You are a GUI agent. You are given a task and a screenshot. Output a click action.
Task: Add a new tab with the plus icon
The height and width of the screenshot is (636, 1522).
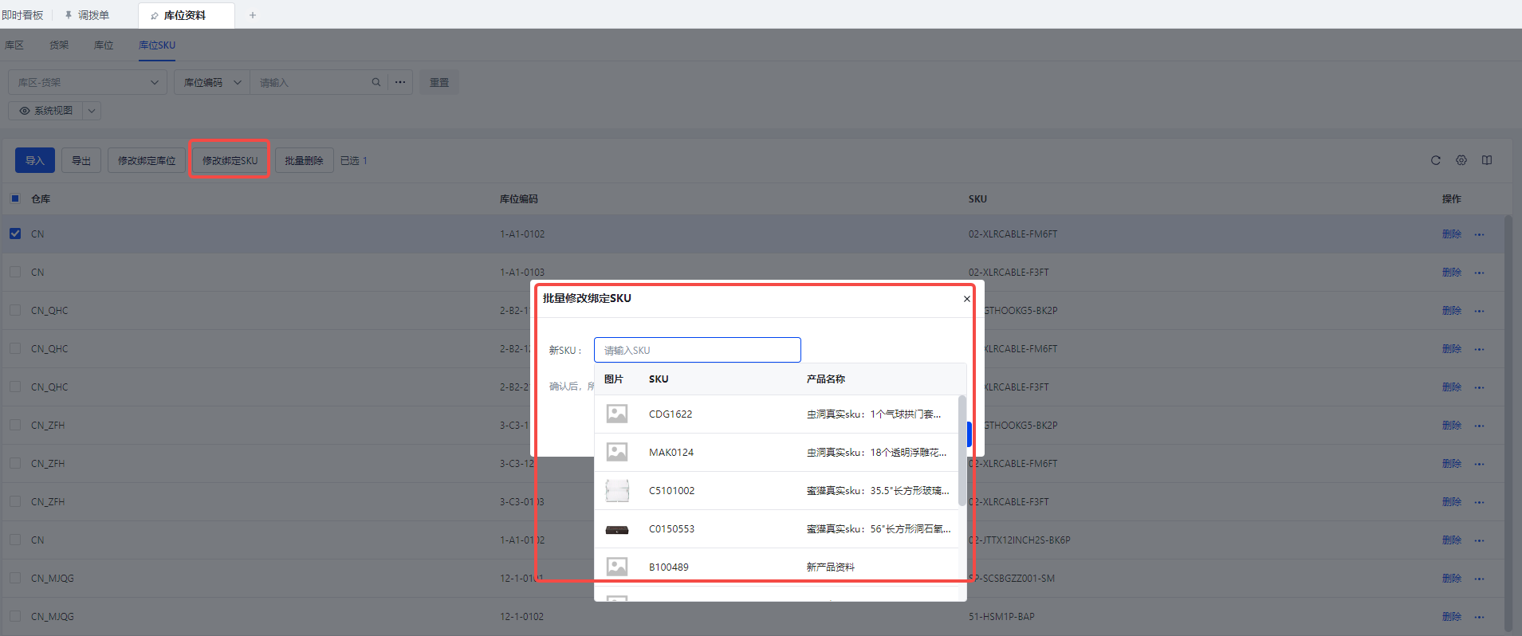(253, 15)
